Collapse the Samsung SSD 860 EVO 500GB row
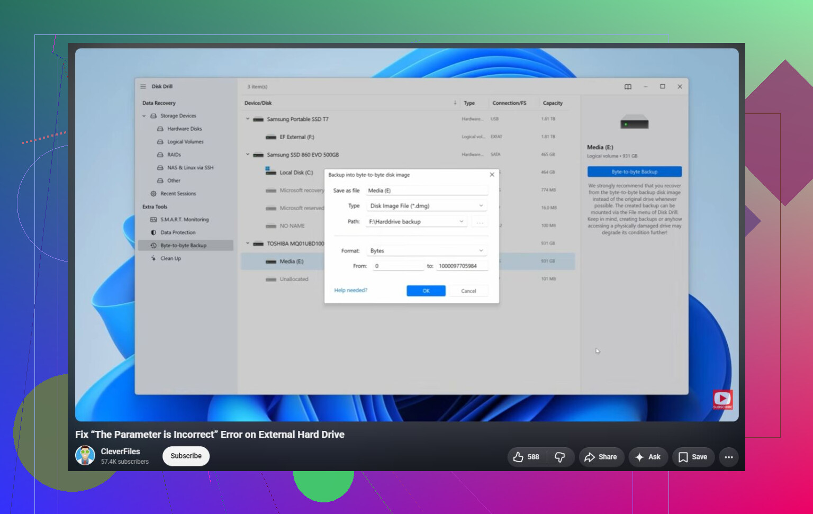 (247, 155)
